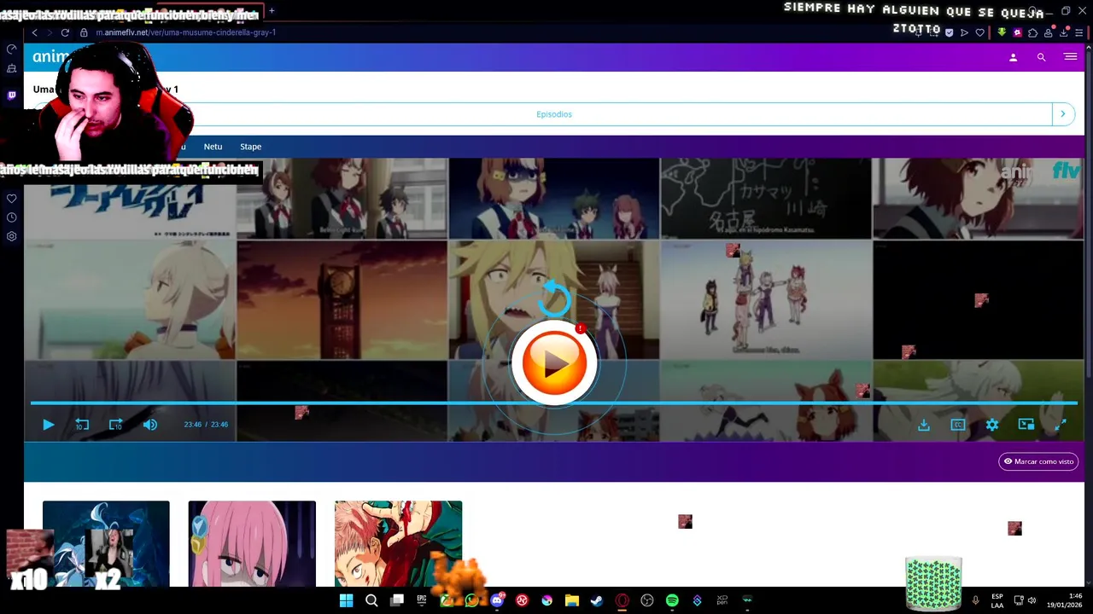
Task: Open a new tab with plus button
Action: (272, 11)
